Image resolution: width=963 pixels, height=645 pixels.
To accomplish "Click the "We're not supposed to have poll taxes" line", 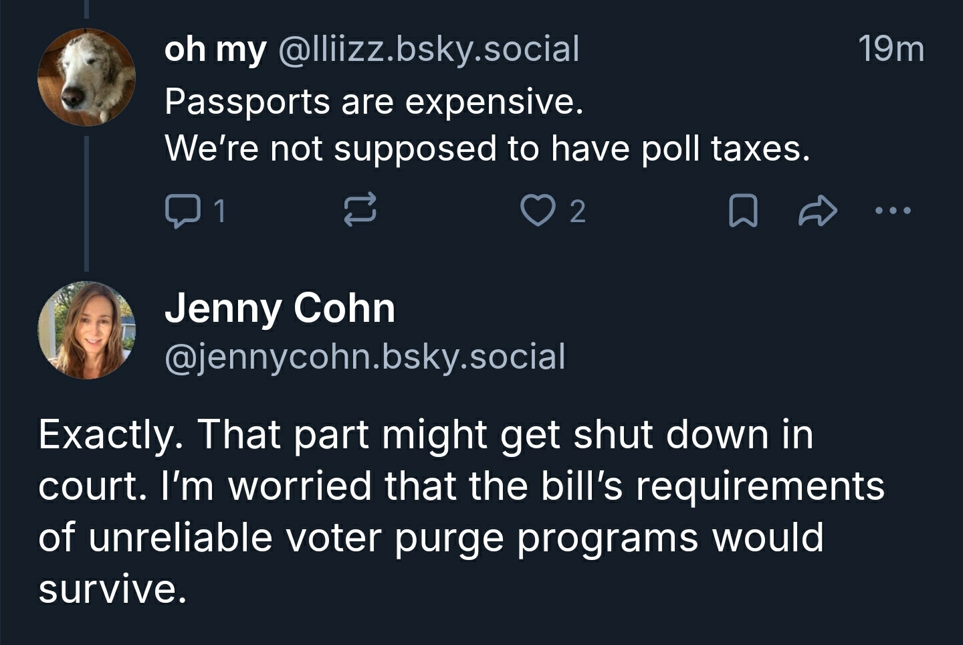I will coord(487,149).
